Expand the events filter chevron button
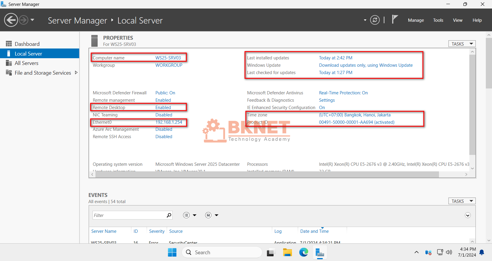The image size is (492, 261). click(x=468, y=215)
